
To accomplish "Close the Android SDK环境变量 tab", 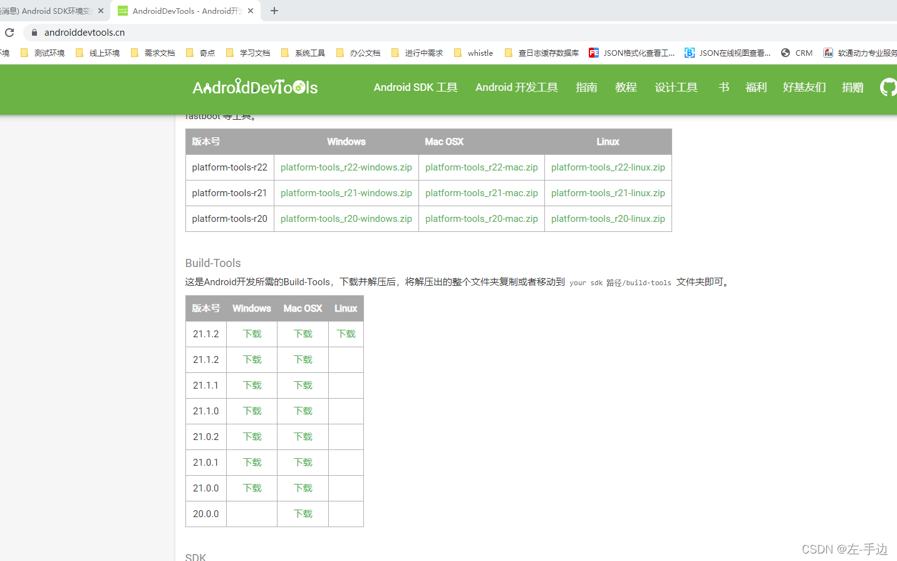I will pyautogui.click(x=101, y=11).
